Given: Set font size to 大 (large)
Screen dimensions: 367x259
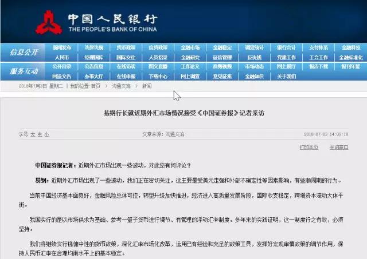Looking at the screenshot, I should tap(33, 134).
